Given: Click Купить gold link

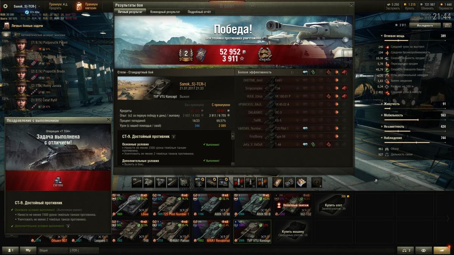Looking at the screenshot, I should coord(410,8).
